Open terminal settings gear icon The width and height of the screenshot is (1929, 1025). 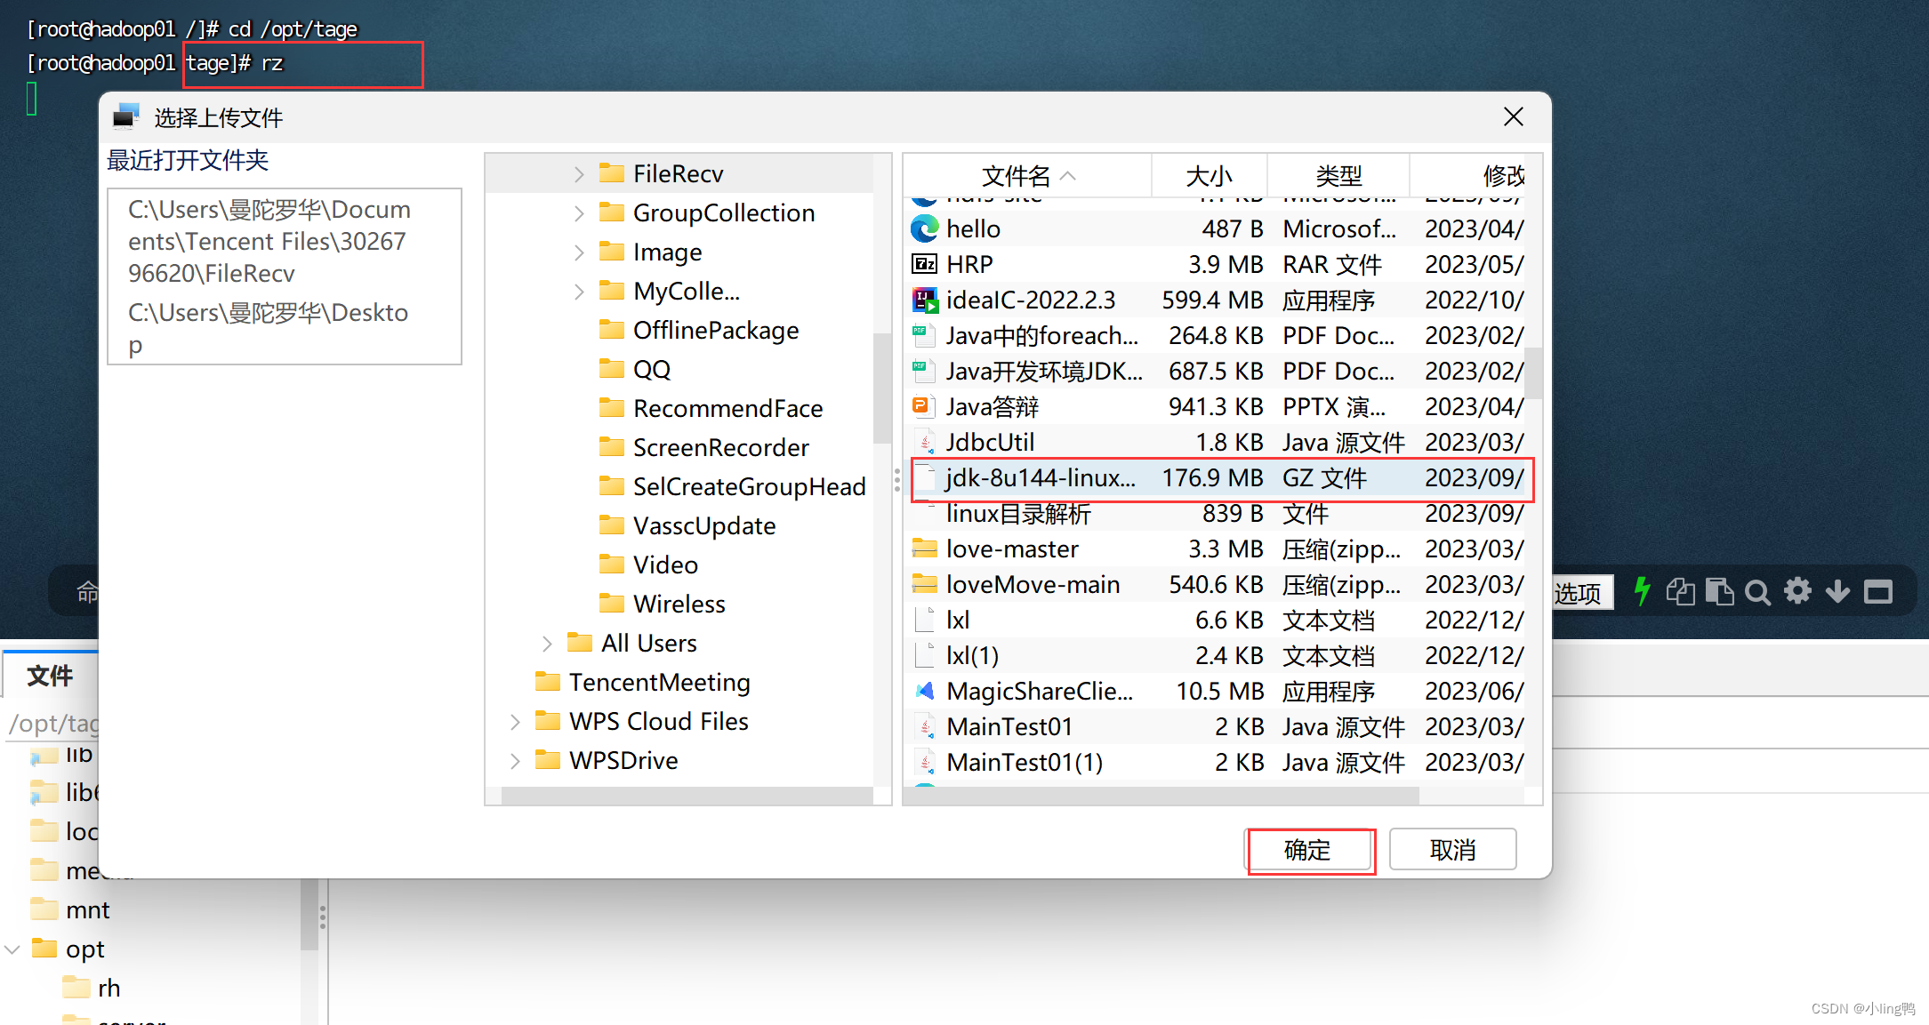[x=1797, y=591]
